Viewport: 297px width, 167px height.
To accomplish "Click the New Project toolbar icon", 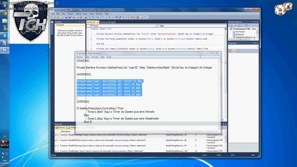I will (x=54, y=18).
